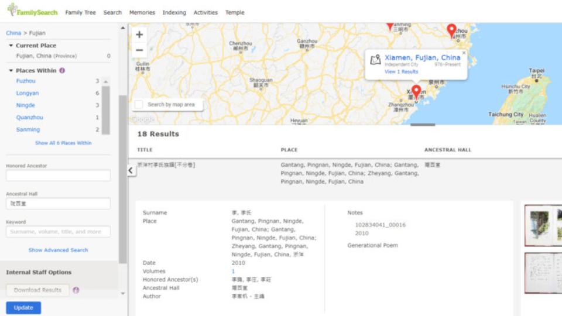This screenshot has height=316, width=562.
Task: Open the first book image thumbnail
Action: click(x=543, y=225)
